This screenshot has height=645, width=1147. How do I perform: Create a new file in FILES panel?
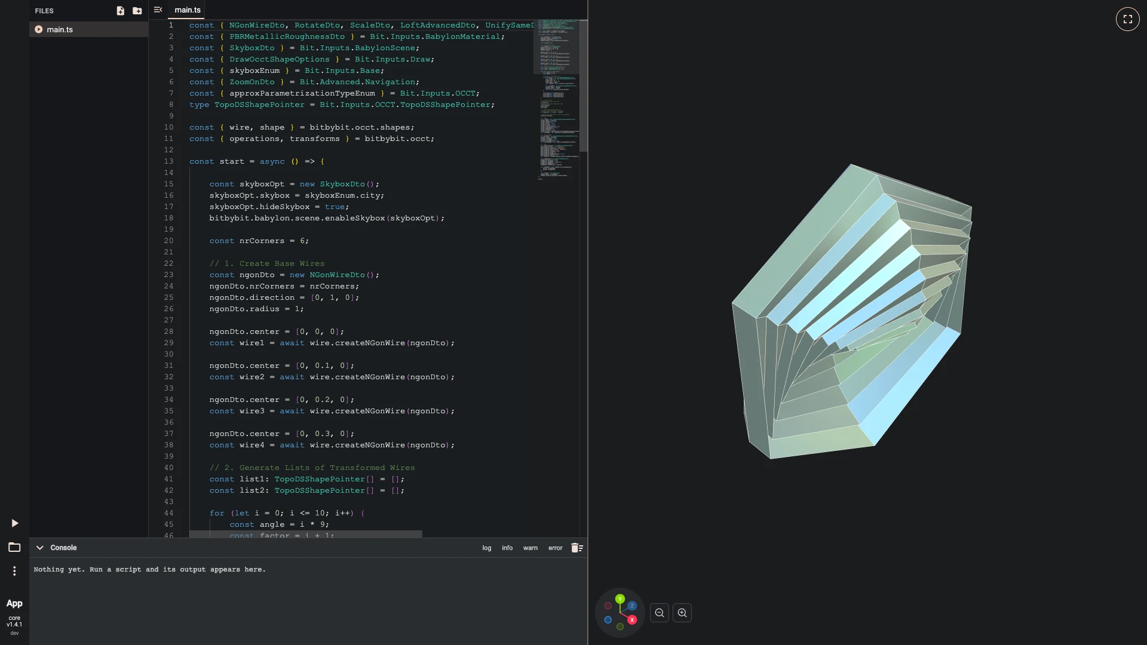click(120, 11)
